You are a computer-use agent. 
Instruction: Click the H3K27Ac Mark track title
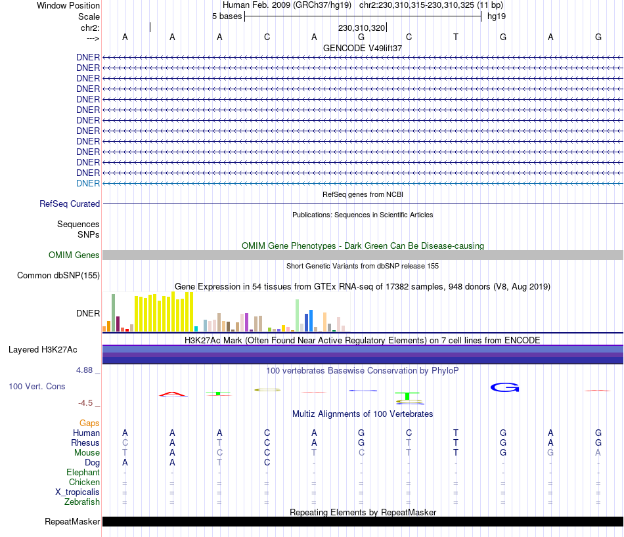[362, 341]
